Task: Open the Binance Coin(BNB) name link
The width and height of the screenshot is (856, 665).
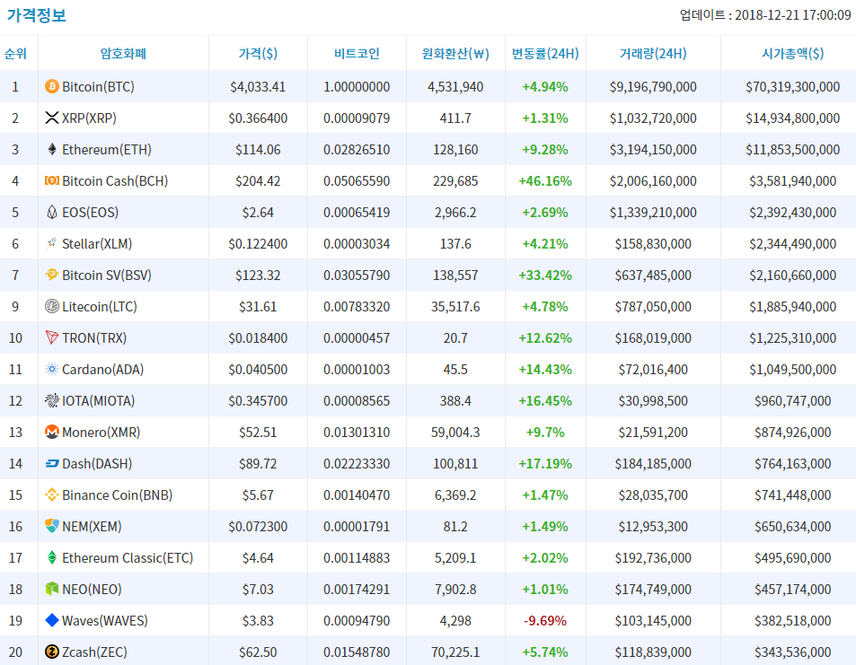Action: coord(117,495)
